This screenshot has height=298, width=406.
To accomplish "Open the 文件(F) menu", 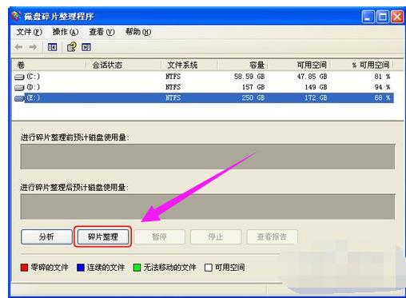I will tap(29, 32).
